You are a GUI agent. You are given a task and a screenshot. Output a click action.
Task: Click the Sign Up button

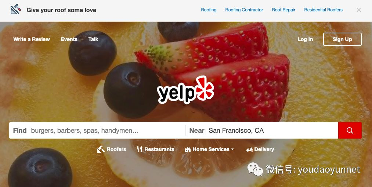click(342, 39)
